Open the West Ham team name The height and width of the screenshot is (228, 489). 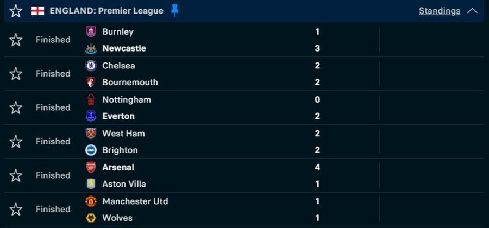click(123, 134)
